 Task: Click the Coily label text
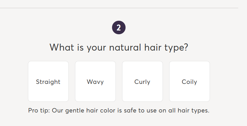pyautogui.click(x=189, y=82)
